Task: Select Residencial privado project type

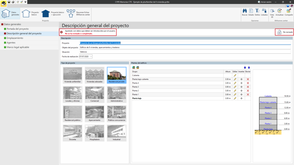Action: [x=117, y=75]
